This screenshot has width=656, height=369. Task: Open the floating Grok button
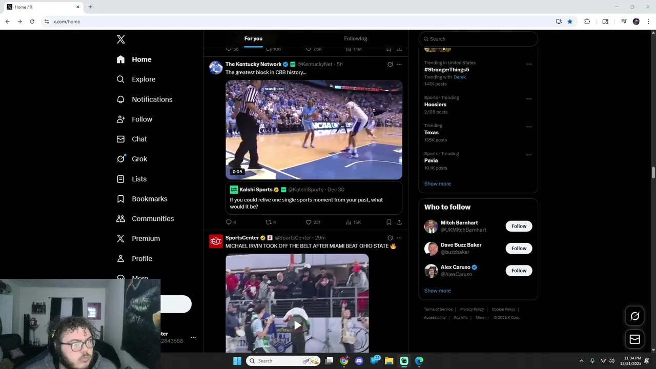[x=634, y=316]
